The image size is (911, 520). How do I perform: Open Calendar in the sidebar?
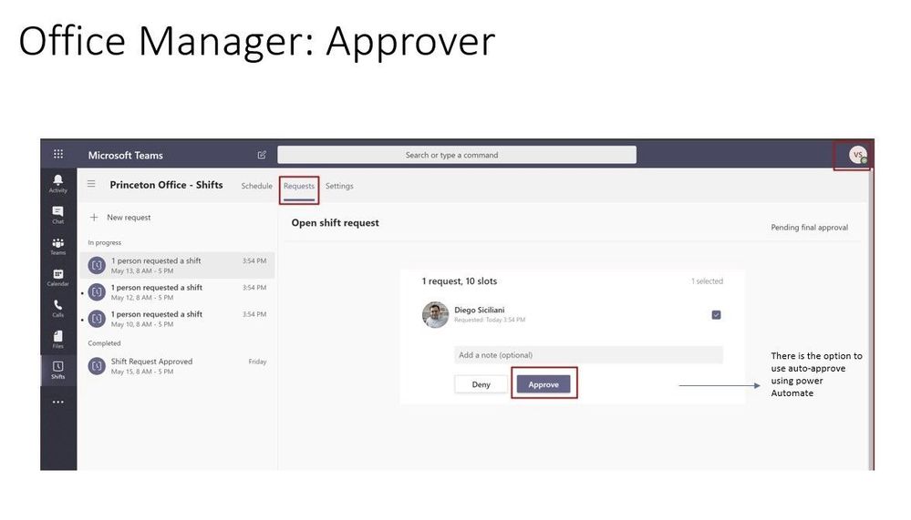(58, 278)
